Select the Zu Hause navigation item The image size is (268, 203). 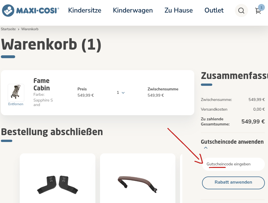click(x=179, y=11)
